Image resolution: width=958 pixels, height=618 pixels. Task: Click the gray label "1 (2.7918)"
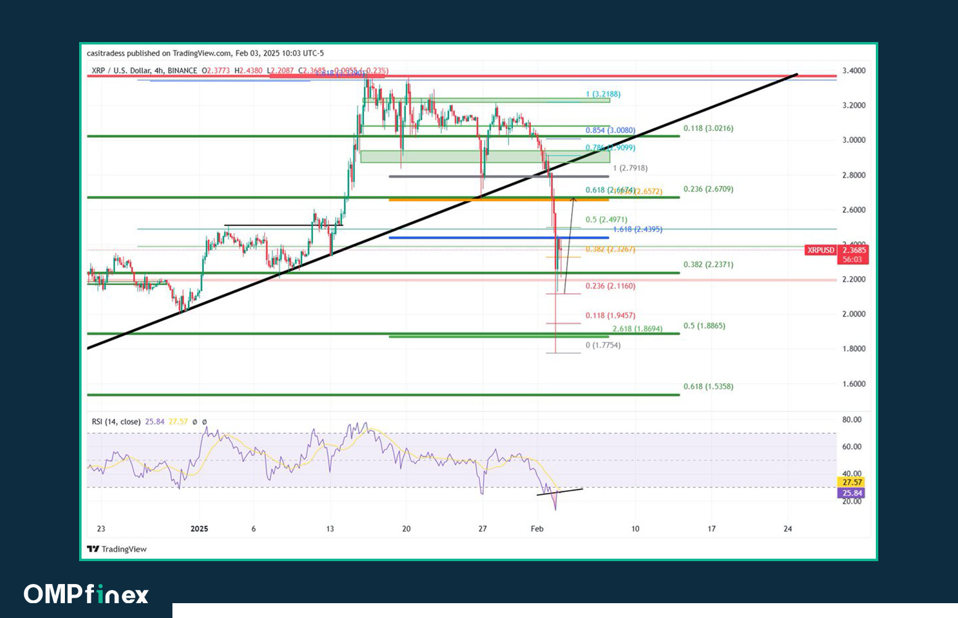[x=630, y=168]
